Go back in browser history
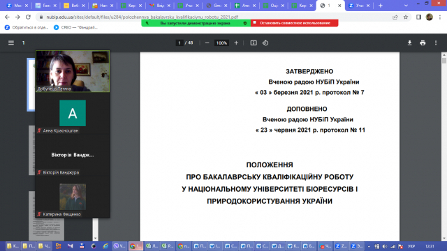The width and height of the screenshot is (447, 251). click(x=7, y=17)
